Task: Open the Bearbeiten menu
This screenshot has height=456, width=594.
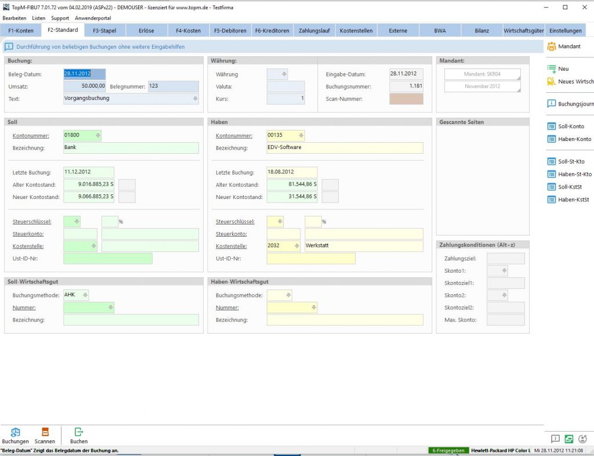Action: pos(16,18)
